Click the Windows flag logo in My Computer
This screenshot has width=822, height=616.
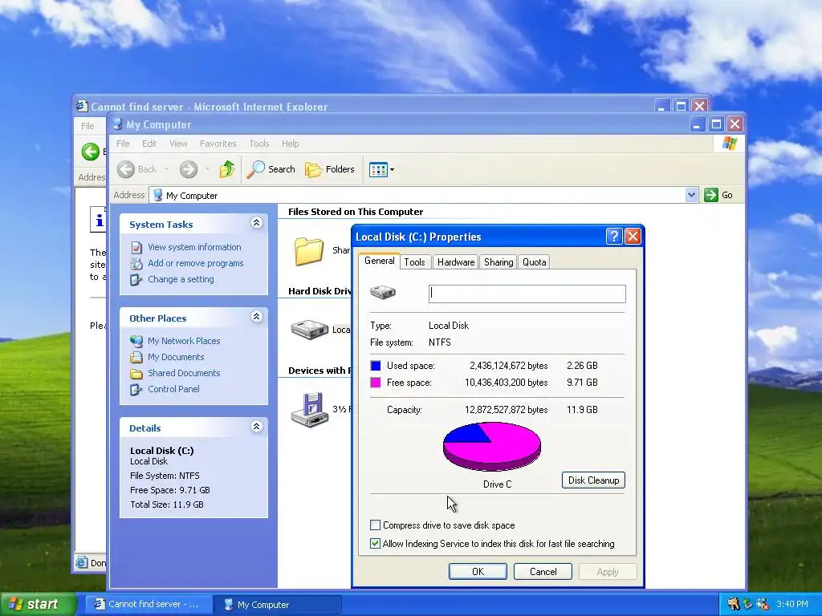pos(729,143)
